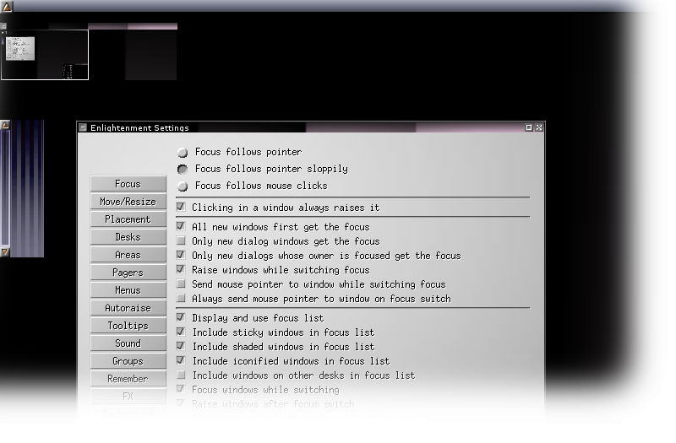
Task: Show Sound settings
Action: pyautogui.click(x=128, y=343)
